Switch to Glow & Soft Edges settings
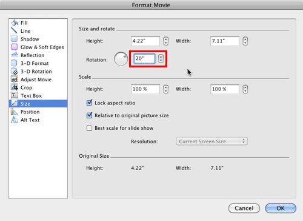The width and height of the screenshot is (303, 221). point(38,47)
